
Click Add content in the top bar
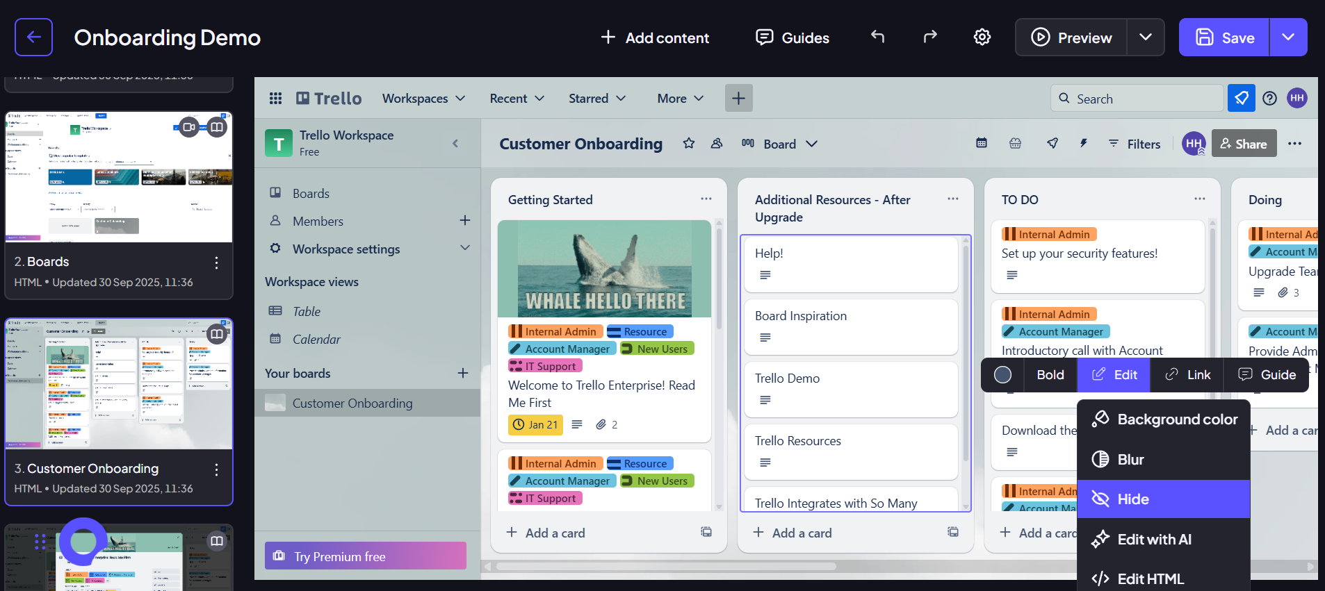click(654, 38)
